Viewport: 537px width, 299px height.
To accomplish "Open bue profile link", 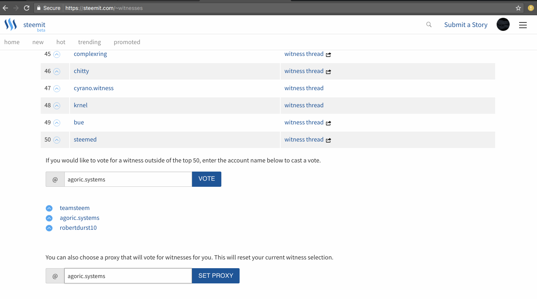I will (79, 122).
